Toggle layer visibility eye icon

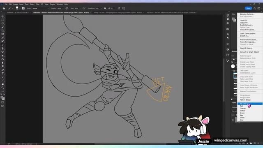click(x=233, y=120)
